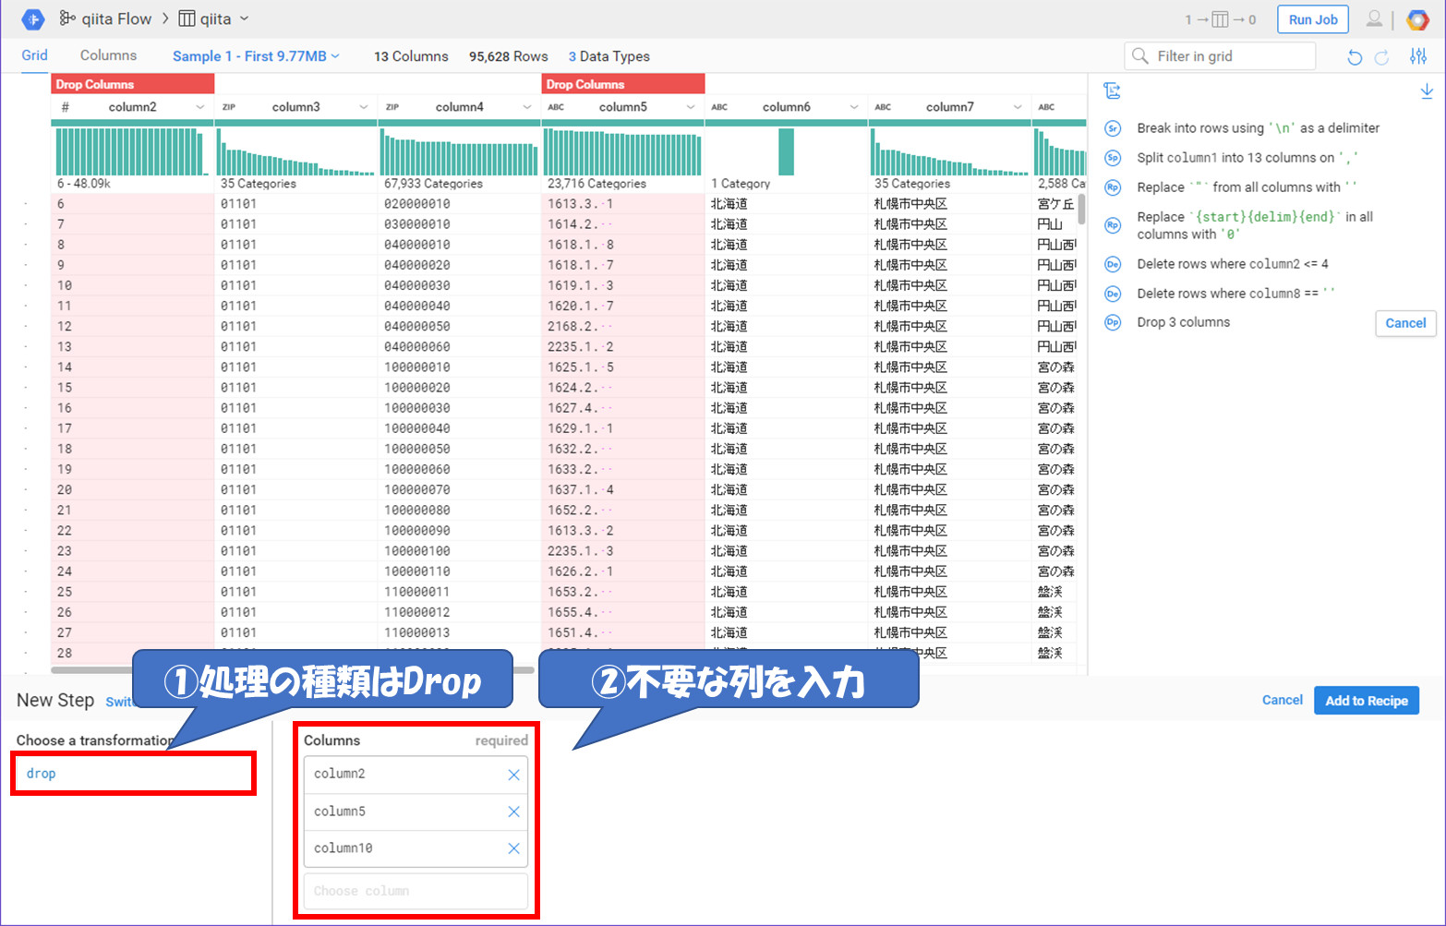
Task: Click the column4 histogram chart
Action: [459, 152]
